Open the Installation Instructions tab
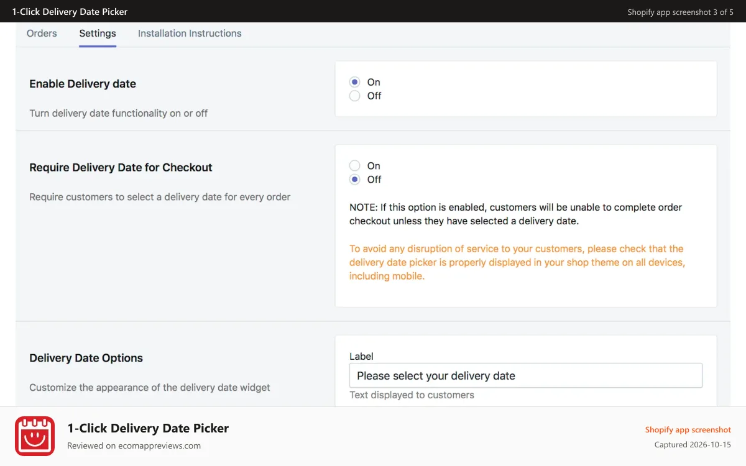This screenshot has width=746, height=466. (x=190, y=34)
